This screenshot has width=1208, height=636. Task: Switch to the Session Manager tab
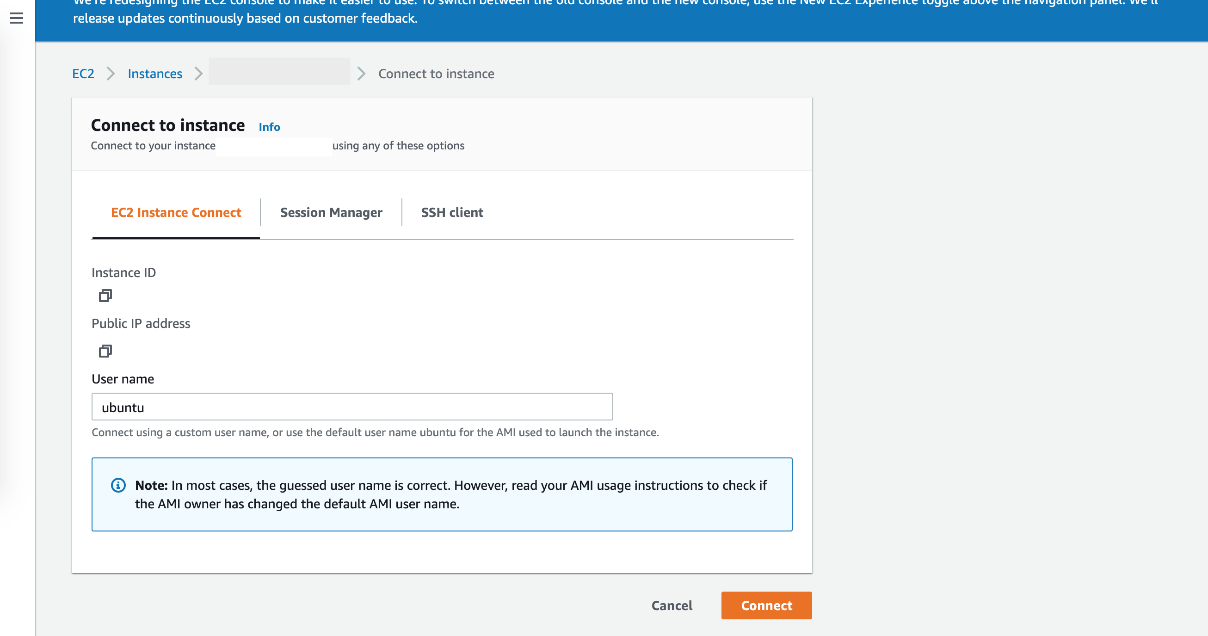[x=331, y=212]
